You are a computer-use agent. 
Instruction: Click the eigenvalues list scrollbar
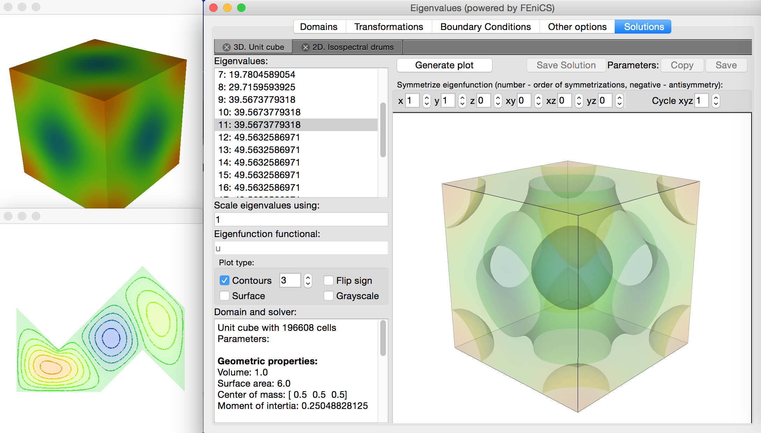383,130
